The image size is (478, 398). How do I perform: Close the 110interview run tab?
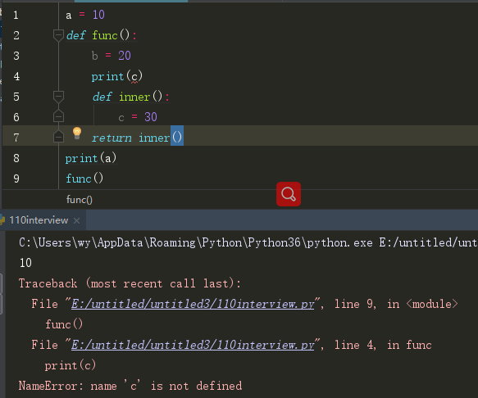tap(77, 220)
